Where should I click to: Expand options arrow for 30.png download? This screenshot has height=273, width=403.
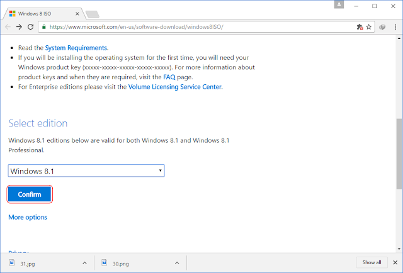point(177,263)
